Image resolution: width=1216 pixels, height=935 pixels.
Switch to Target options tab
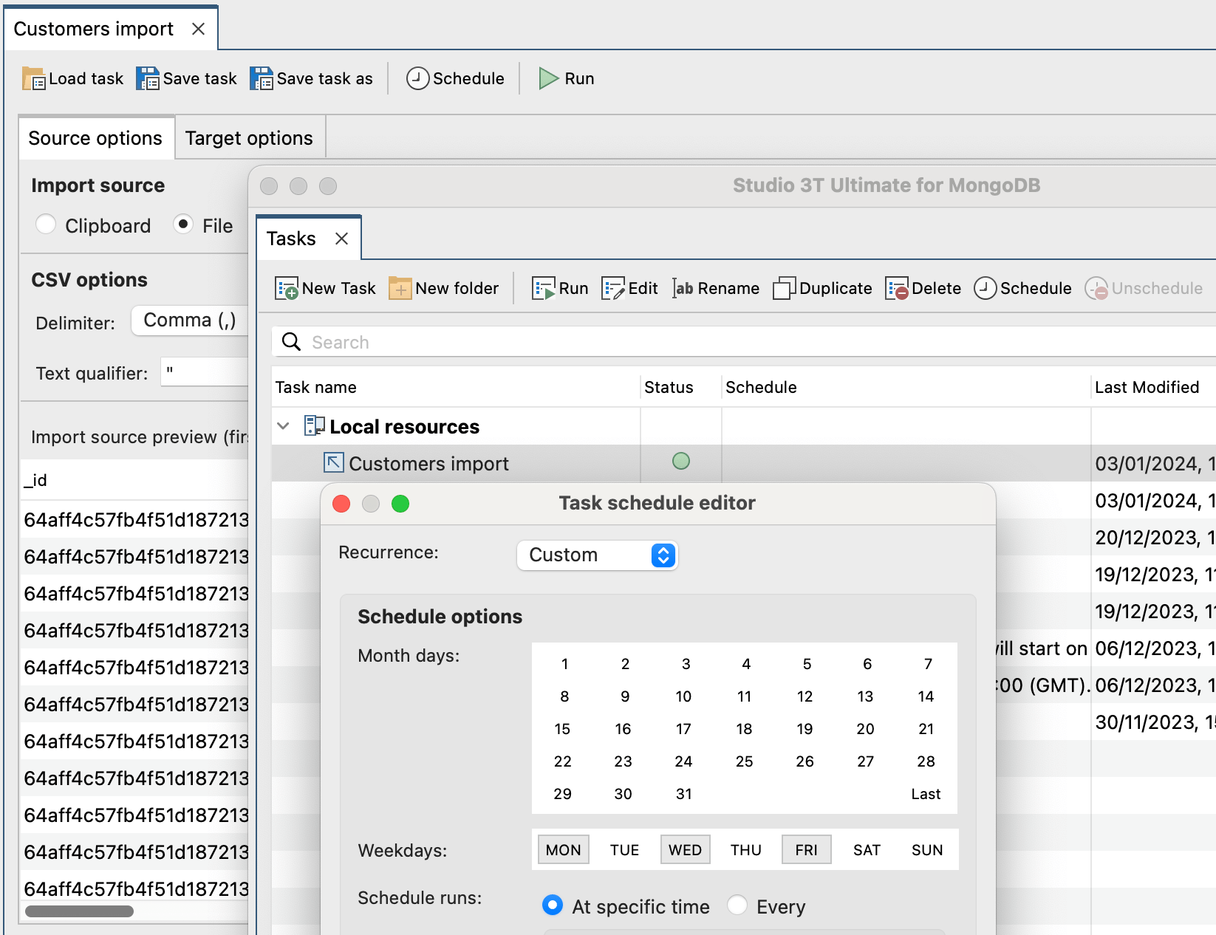[249, 138]
